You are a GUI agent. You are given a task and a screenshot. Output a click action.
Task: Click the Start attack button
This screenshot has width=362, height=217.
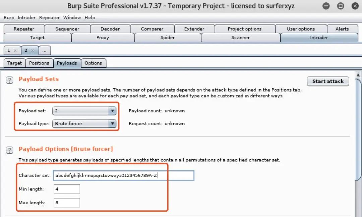(x=328, y=82)
